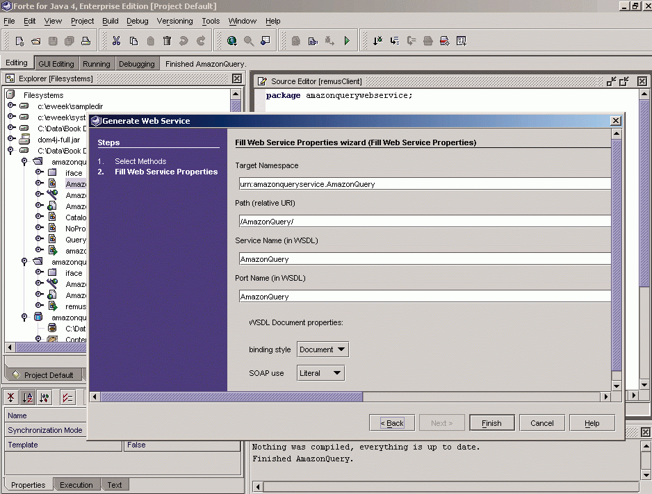Expand the Catalo tree node
Screen dimensions: 652x494
click(x=39, y=216)
